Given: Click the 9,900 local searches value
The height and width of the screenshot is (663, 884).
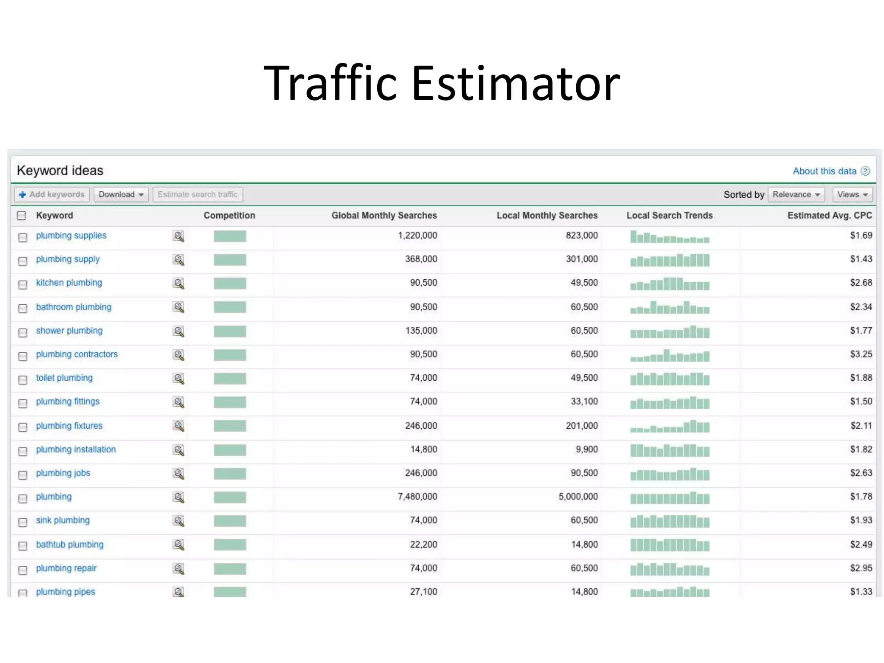Looking at the screenshot, I should tap(587, 450).
